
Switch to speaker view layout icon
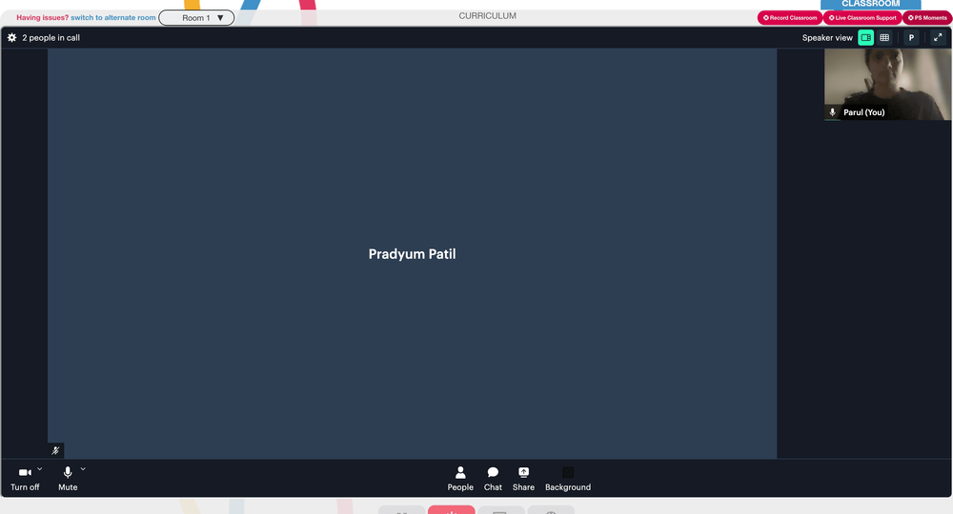[865, 38]
